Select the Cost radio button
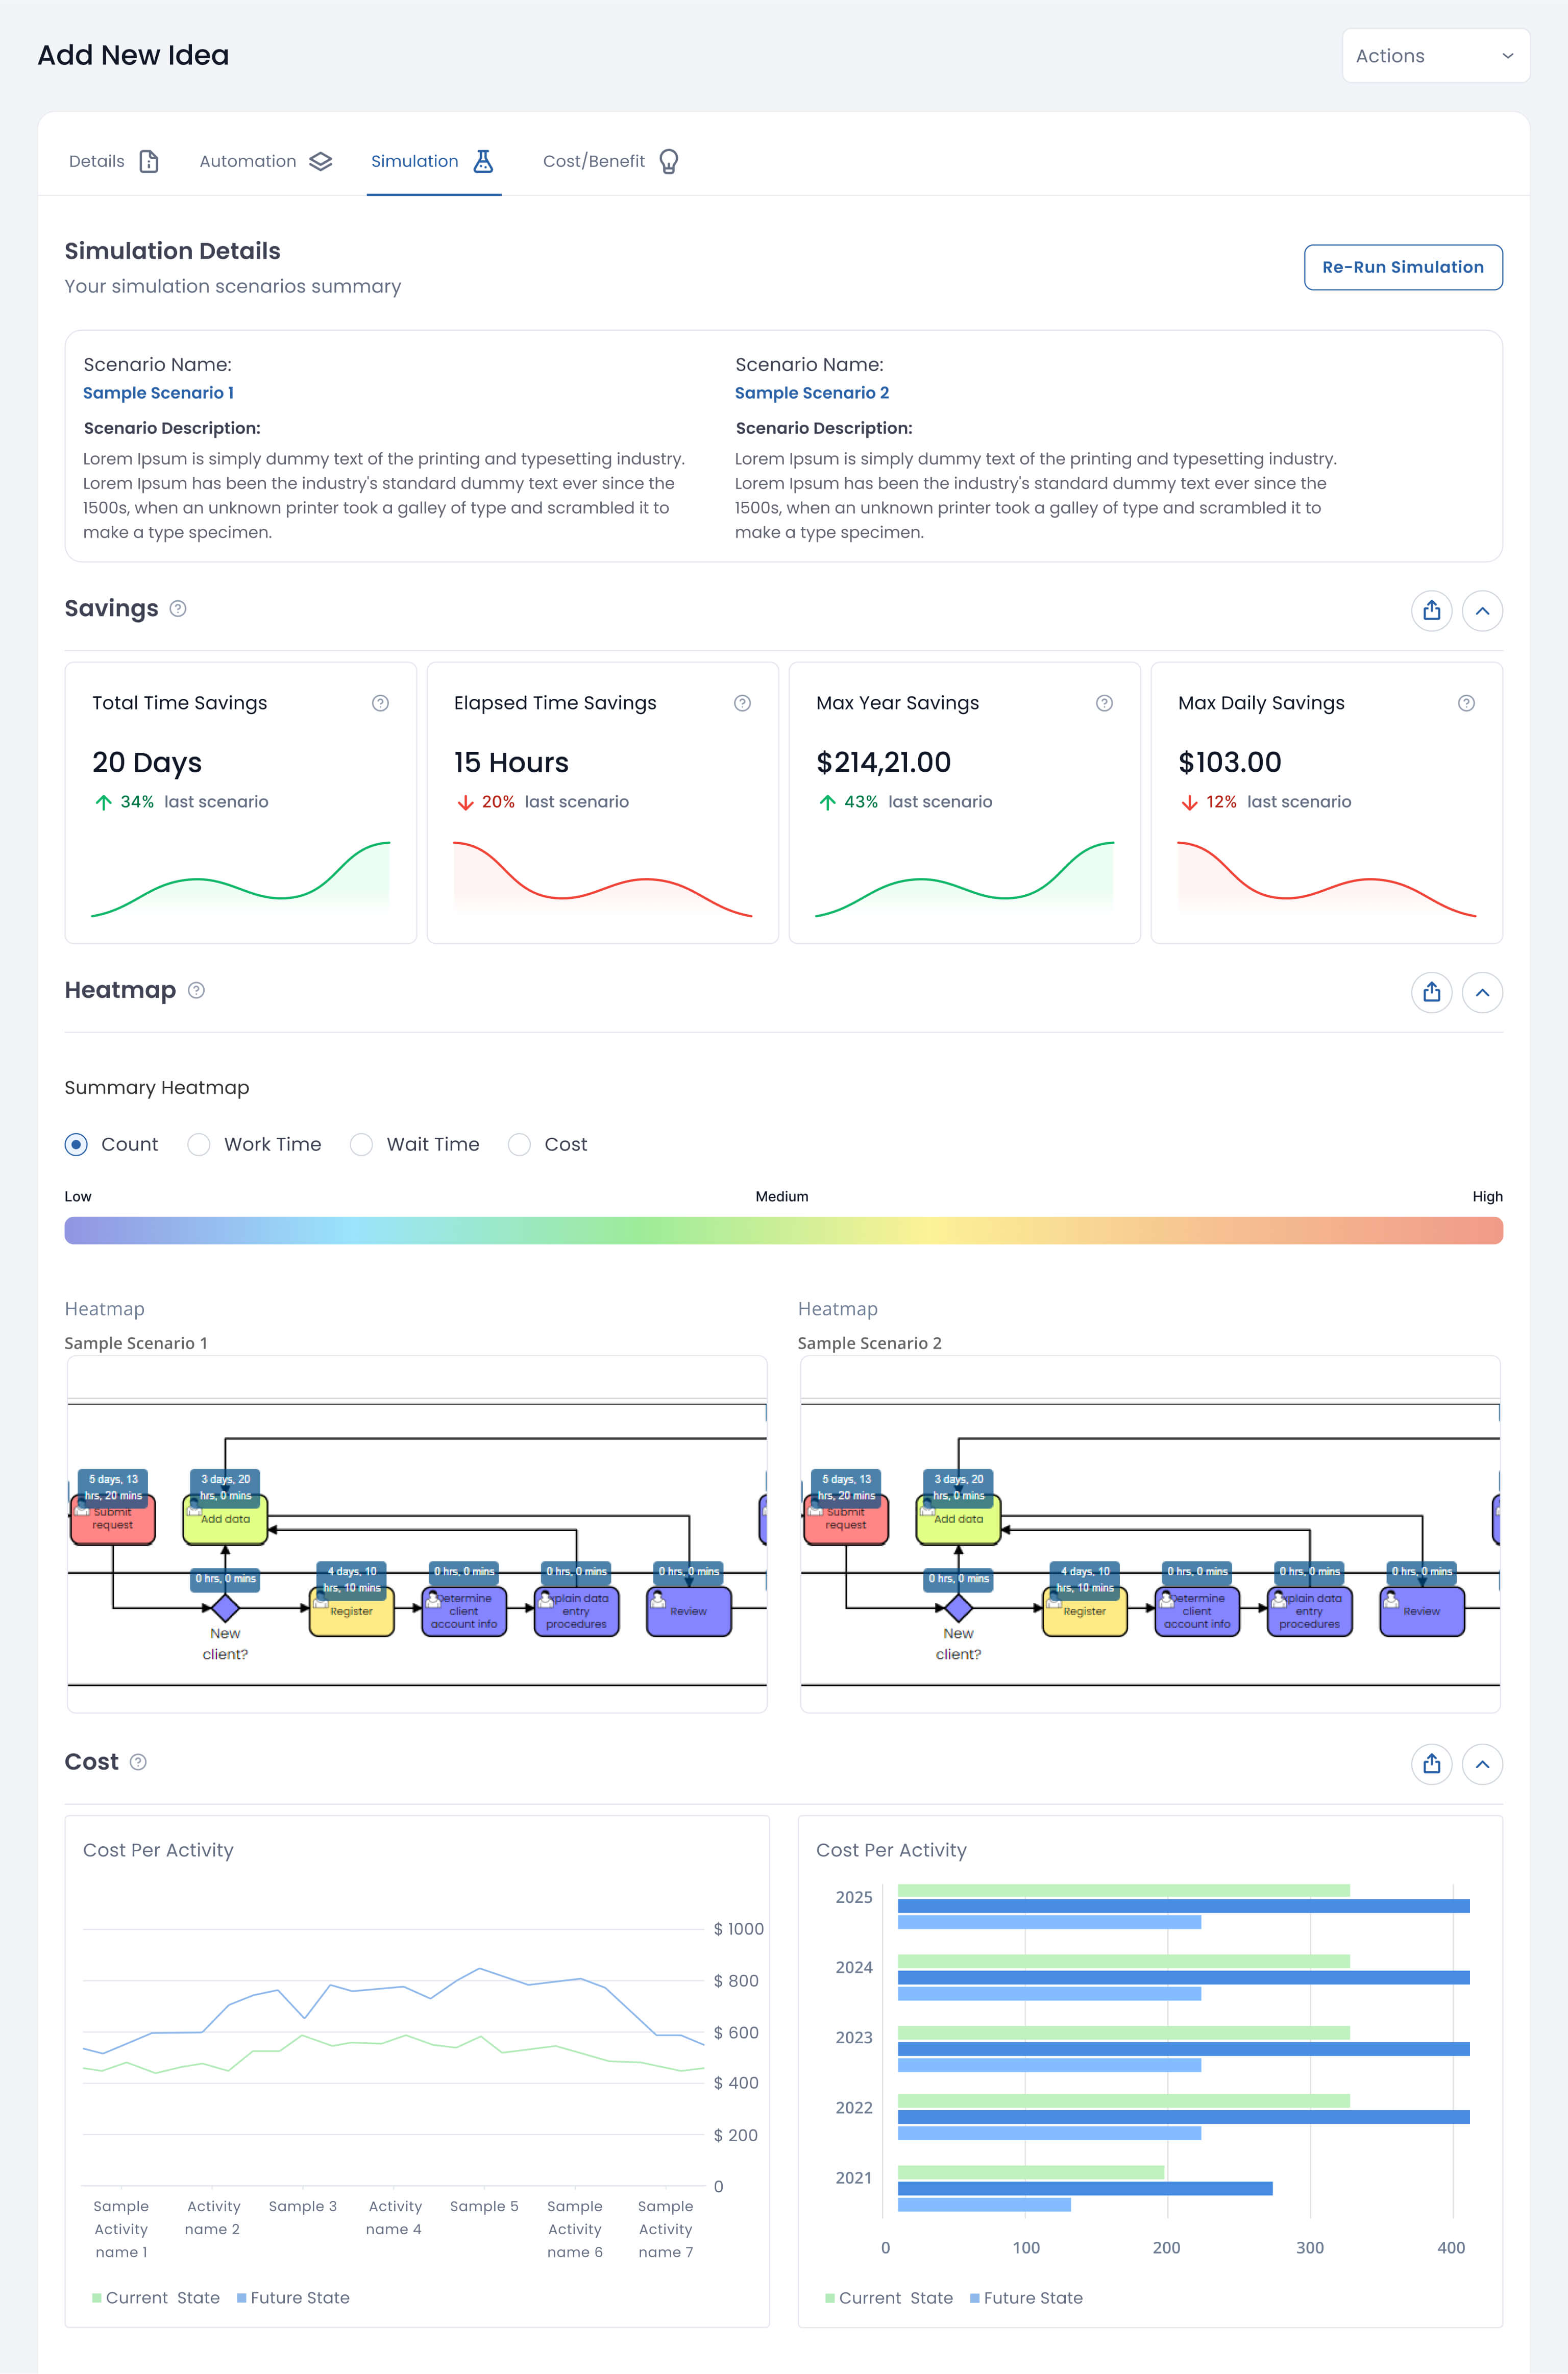The image size is (1568, 2374). click(519, 1144)
